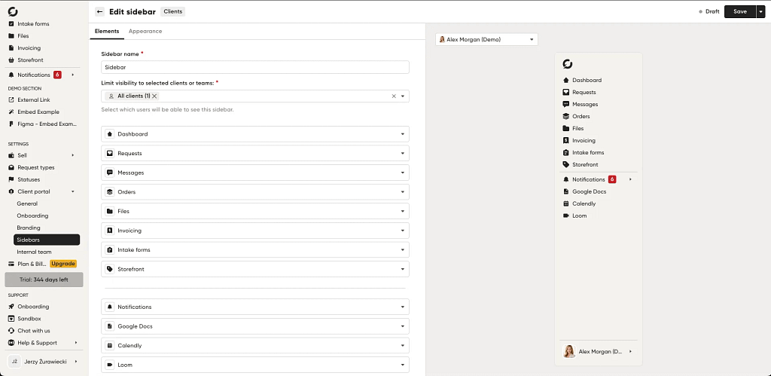Viewport: 771px width, 376px height.
Task: Expand the Loom element row
Action: (x=402, y=365)
